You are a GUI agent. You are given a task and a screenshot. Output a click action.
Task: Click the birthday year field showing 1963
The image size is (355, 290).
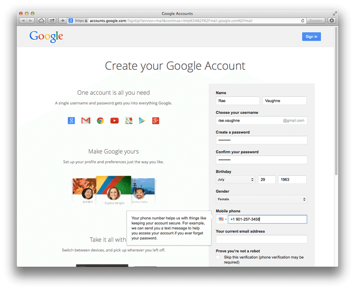(x=292, y=180)
